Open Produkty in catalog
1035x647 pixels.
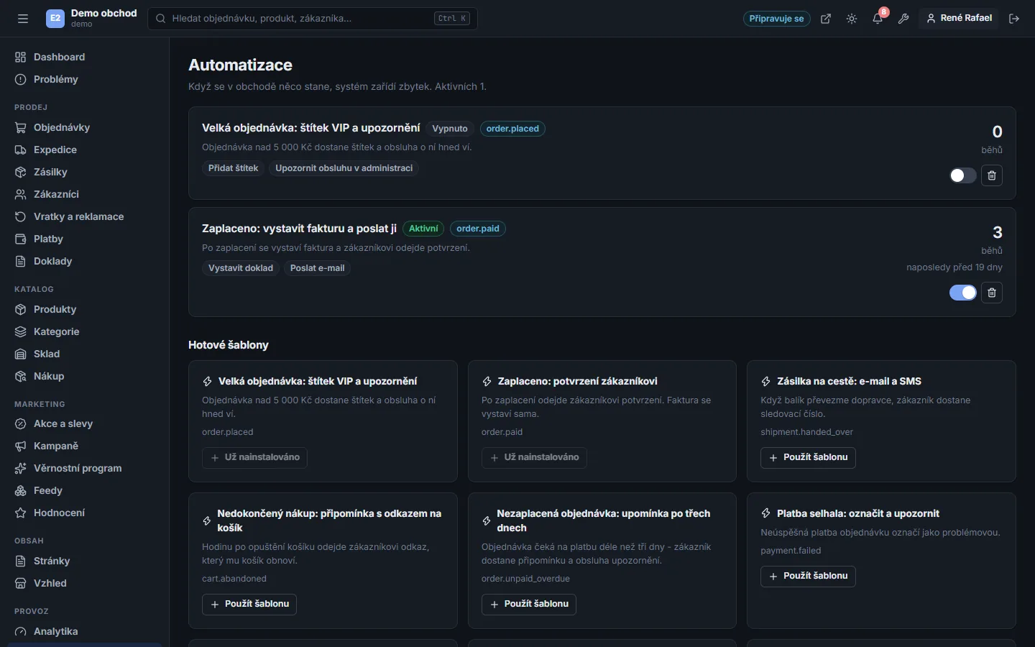(85, 309)
